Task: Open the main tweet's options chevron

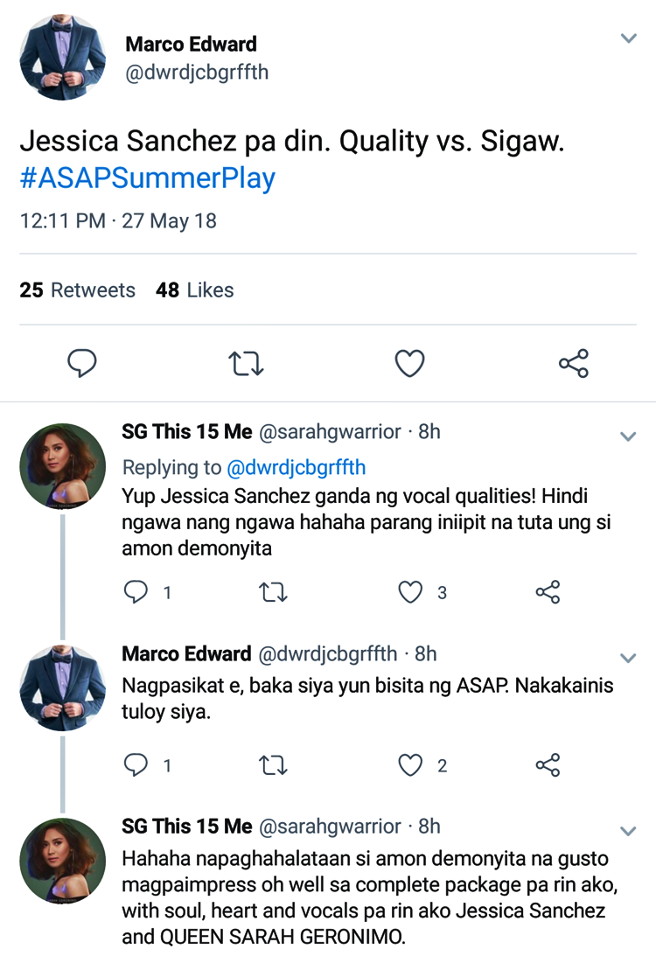Action: point(628,38)
